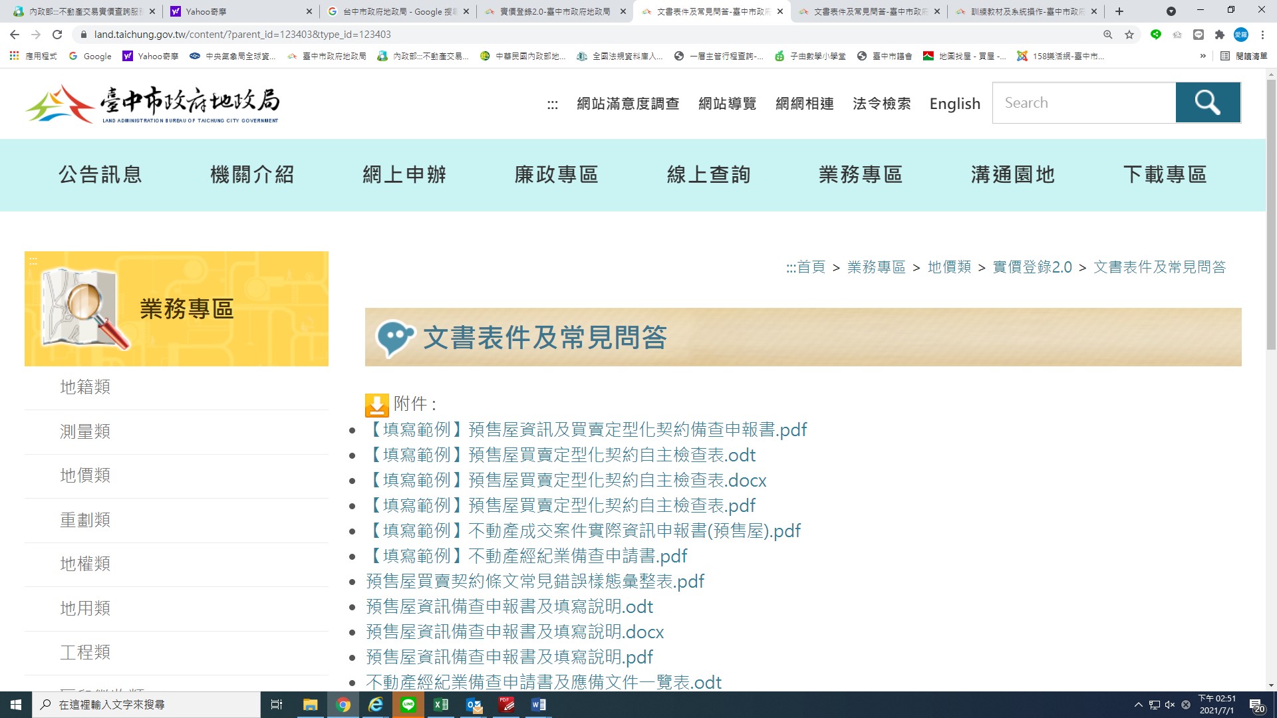Click the attachment download arrow icon
Screen dimensions: 1277x718
[x=376, y=404]
